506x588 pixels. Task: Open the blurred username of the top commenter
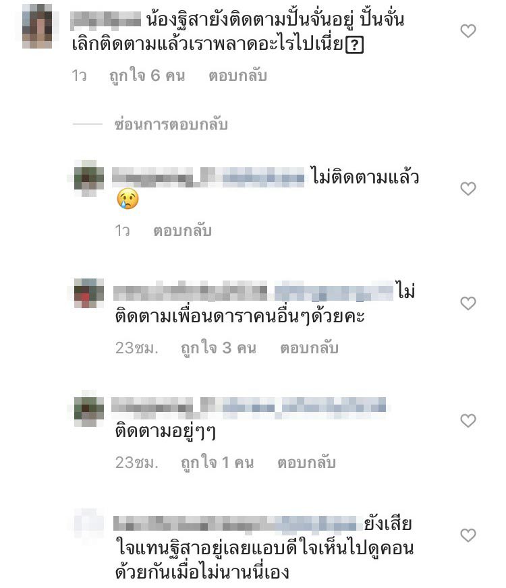[x=105, y=20]
